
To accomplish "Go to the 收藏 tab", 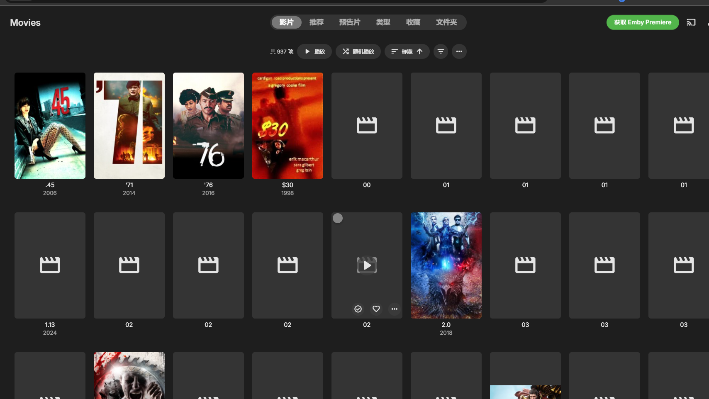I will [413, 22].
